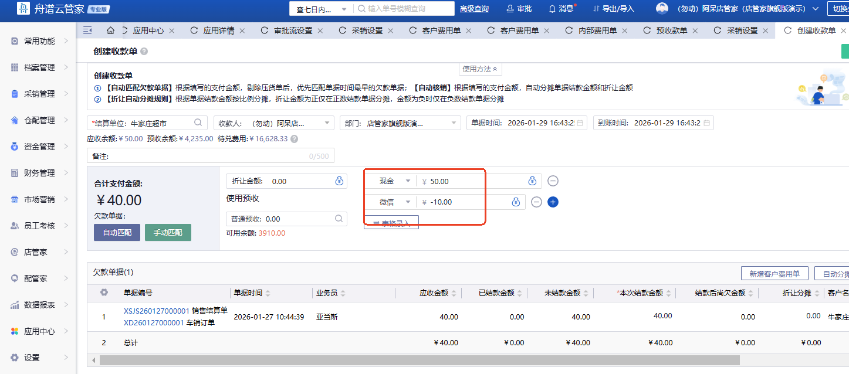The height and width of the screenshot is (374, 849).
Task: Click the home icon tab
Action: tap(110, 30)
